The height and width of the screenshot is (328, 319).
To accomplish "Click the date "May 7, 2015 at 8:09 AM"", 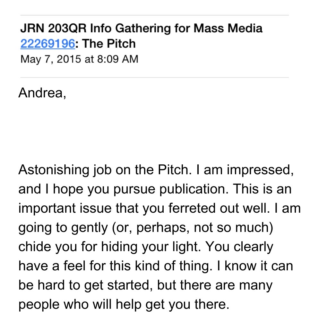I will [x=79, y=59].
